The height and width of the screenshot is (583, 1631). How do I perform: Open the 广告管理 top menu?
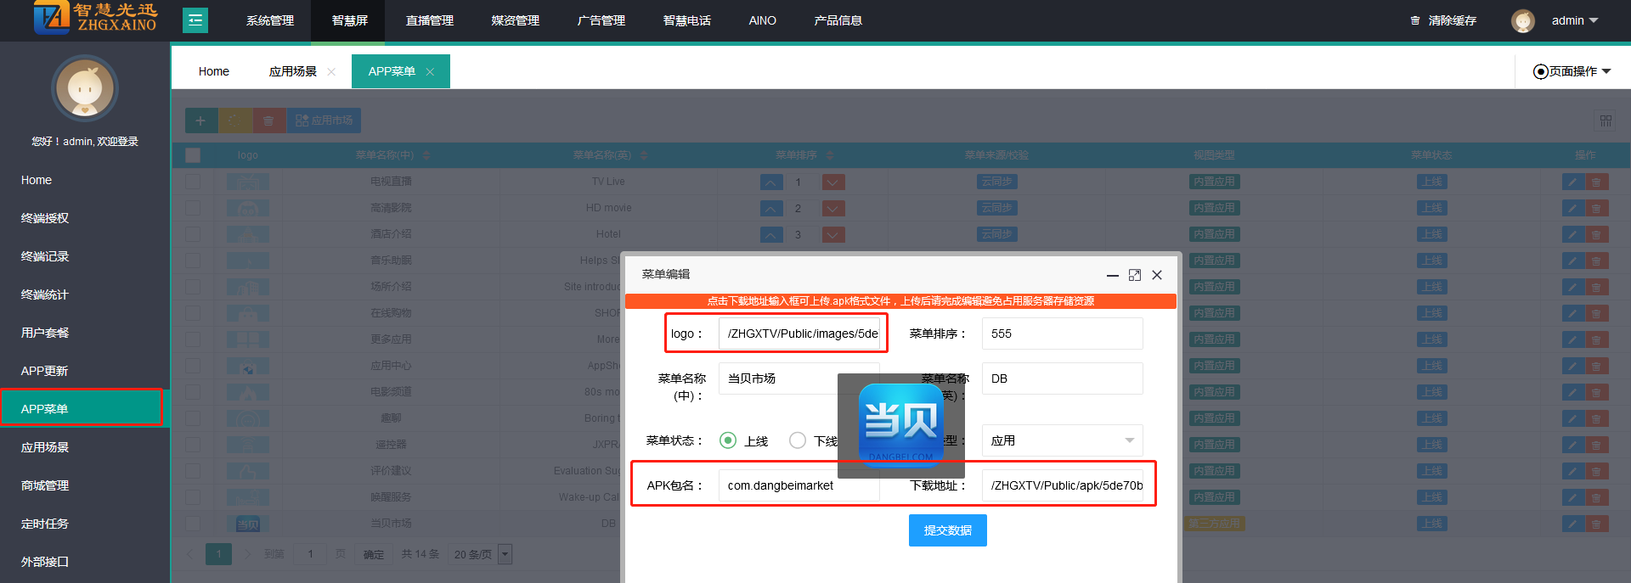(x=601, y=20)
